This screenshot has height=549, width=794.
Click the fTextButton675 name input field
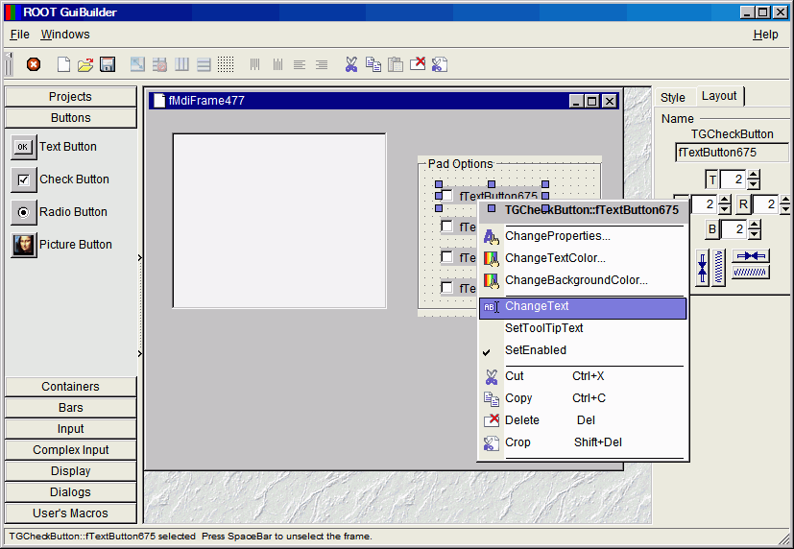pos(732,153)
